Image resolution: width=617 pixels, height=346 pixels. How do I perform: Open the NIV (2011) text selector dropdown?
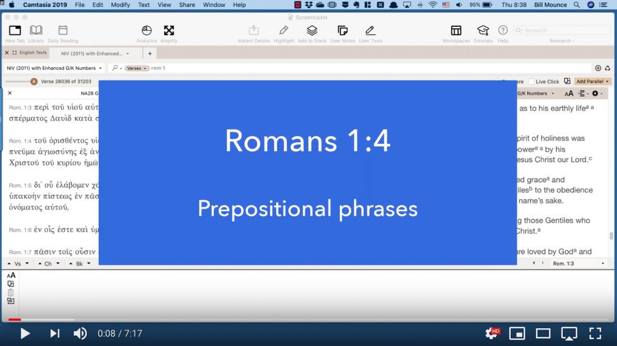[54, 68]
